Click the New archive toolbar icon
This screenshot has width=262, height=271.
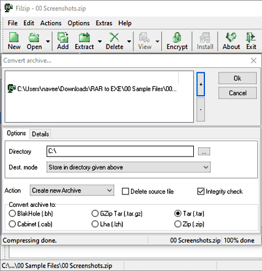tap(14, 41)
